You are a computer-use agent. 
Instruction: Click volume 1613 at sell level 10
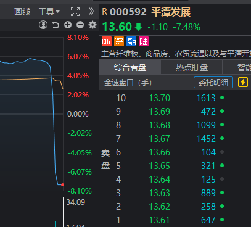206,98
